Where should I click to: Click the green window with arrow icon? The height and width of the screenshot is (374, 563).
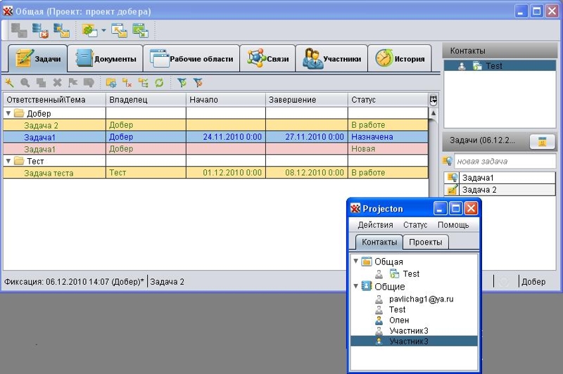pos(140,30)
